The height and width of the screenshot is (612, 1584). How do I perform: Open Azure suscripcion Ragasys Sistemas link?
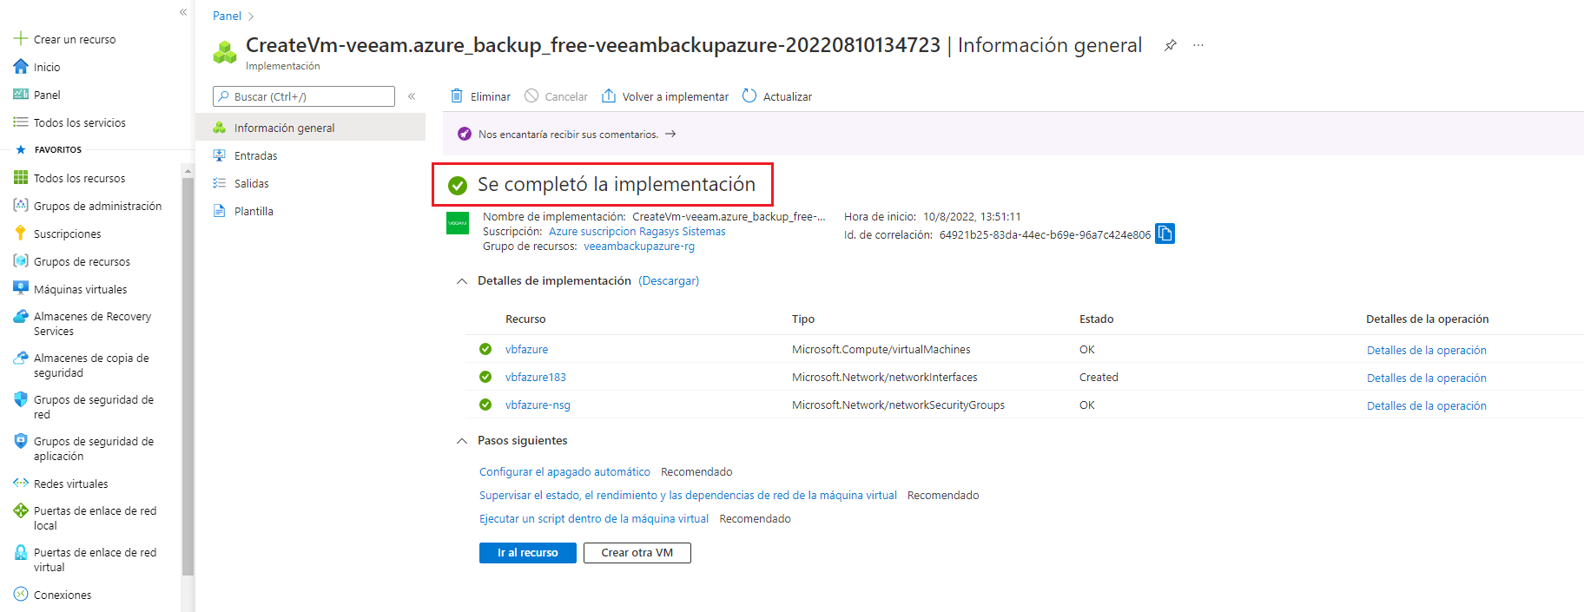point(637,232)
